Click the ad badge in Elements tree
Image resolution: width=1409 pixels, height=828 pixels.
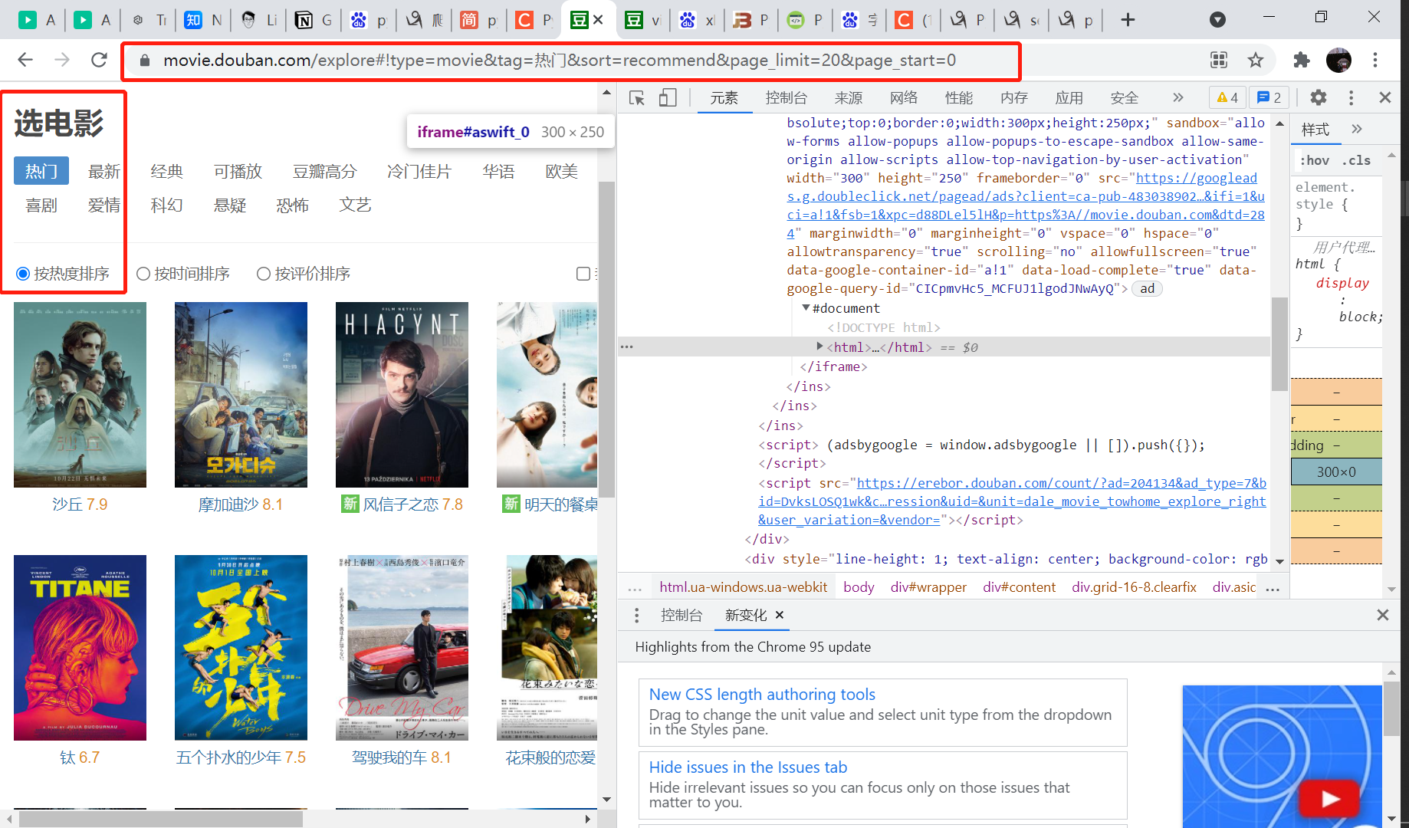(1147, 288)
